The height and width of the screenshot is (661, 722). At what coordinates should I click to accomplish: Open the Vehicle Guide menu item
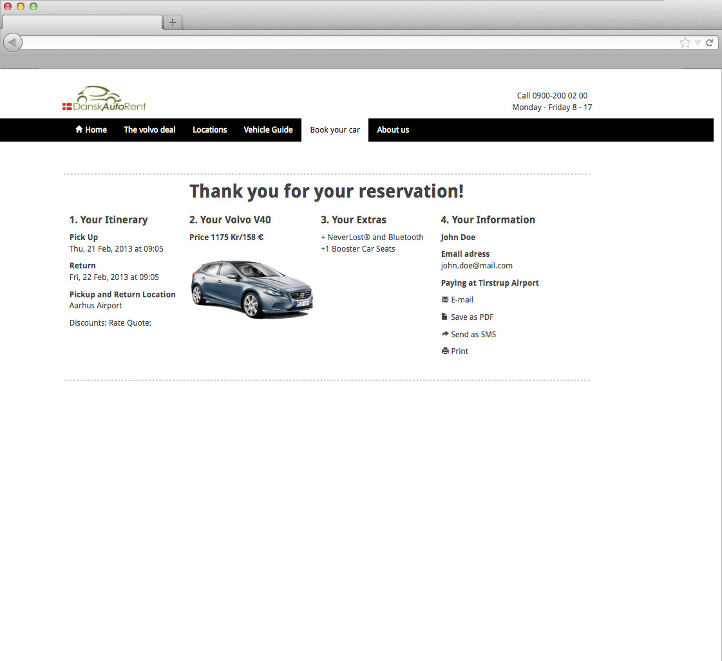(268, 130)
